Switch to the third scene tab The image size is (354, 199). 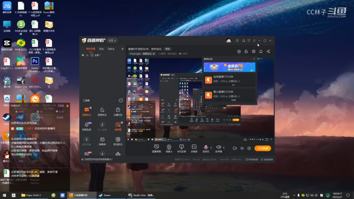pos(111,49)
